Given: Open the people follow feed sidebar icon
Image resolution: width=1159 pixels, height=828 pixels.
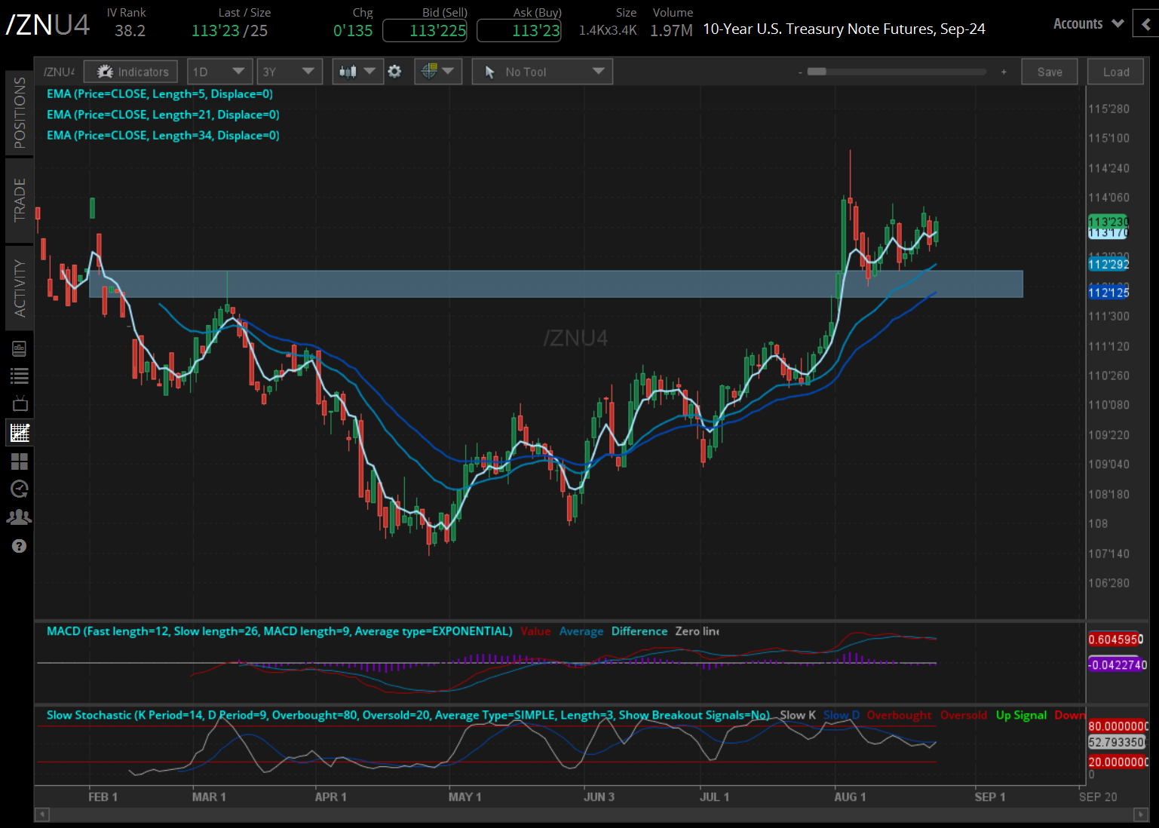Looking at the screenshot, I should click(20, 517).
